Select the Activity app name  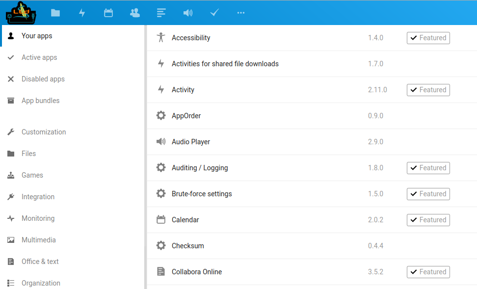point(183,90)
